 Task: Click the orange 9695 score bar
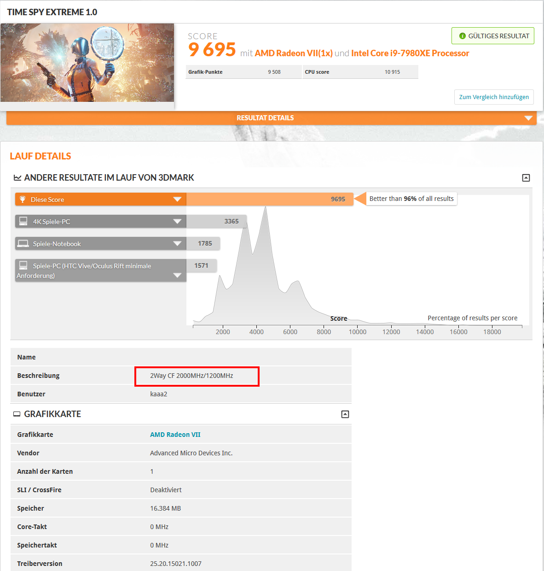270,199
